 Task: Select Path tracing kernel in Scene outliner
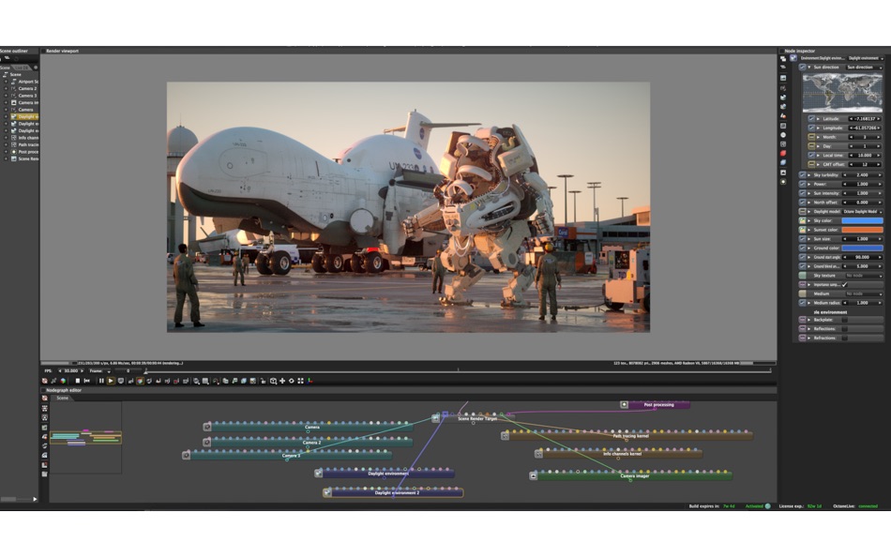(x=25, y=145)
